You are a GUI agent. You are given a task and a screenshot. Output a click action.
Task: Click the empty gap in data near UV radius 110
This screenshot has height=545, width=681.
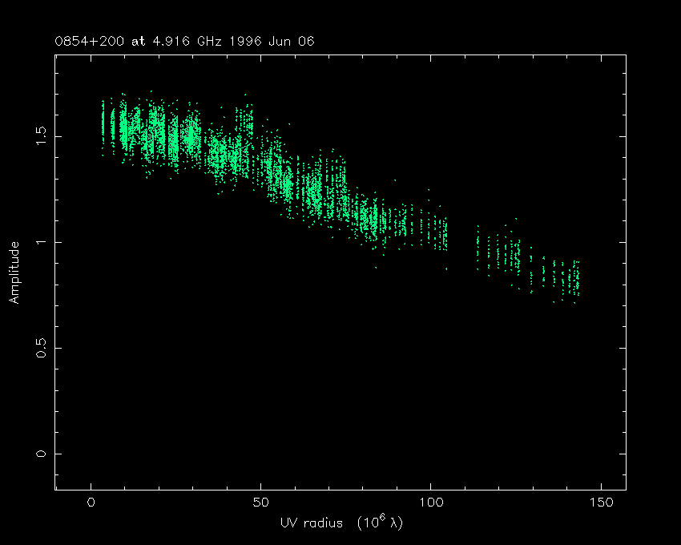[x=462, y=240]
